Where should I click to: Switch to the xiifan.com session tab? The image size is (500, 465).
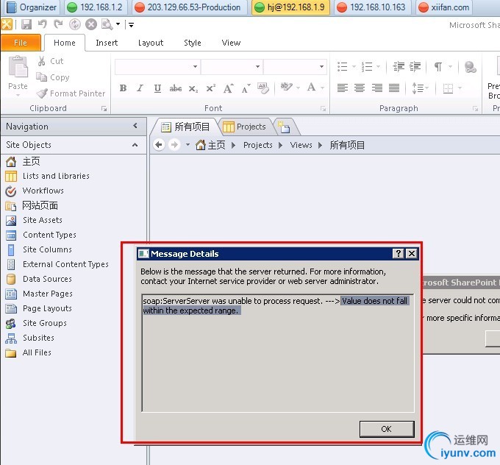pos(444,7)
